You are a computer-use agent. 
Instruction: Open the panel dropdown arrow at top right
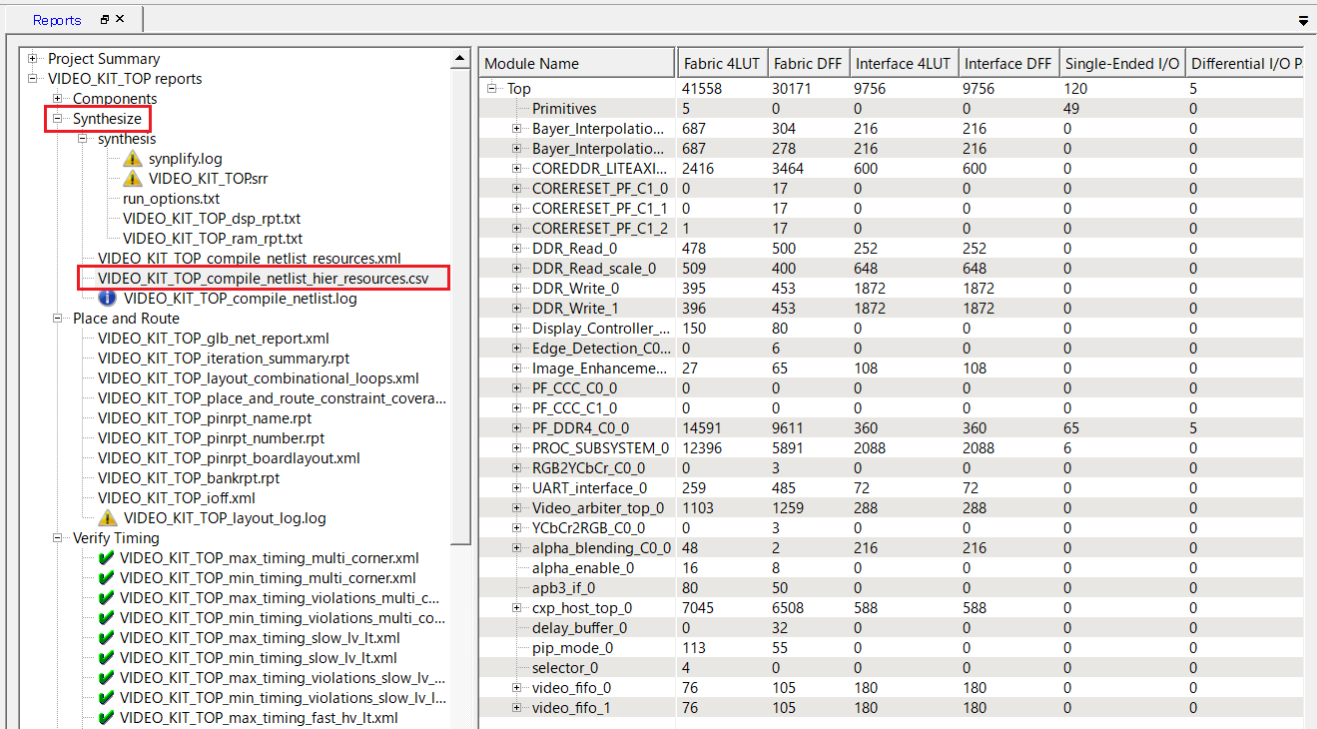[x=1303, y=21]
